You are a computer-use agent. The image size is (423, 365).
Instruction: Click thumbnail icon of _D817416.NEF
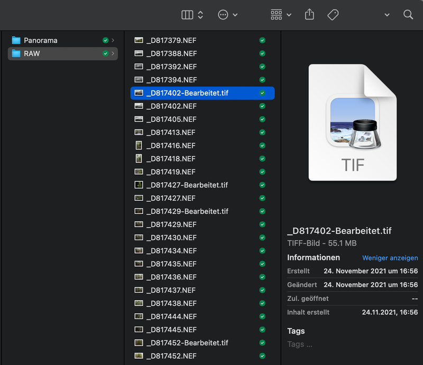click(139, 145)
